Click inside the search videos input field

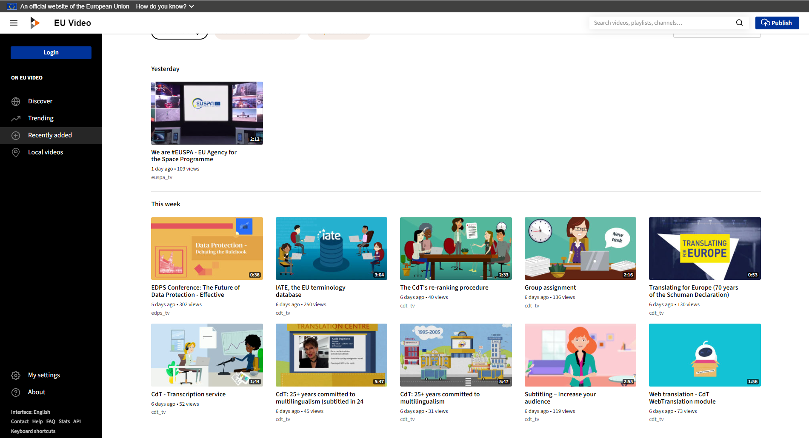pyautogui.click(x=660, y=23)
